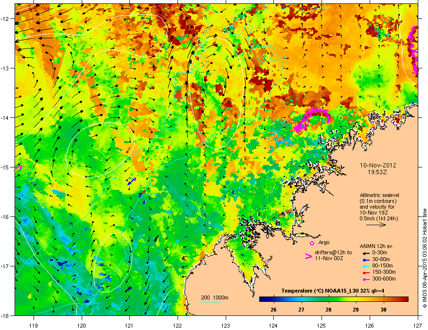Click the '0-30m' depth label
Screen dimensions: 428x330
(x=379, y=253)
